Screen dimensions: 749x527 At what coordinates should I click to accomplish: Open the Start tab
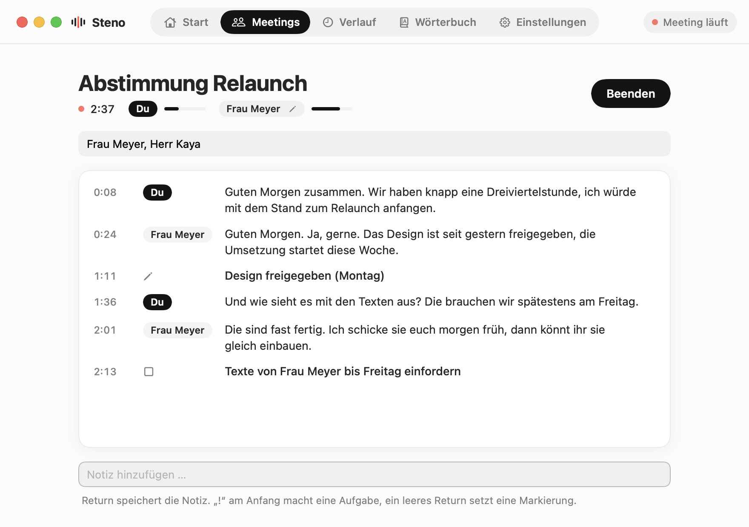[186, 22]
